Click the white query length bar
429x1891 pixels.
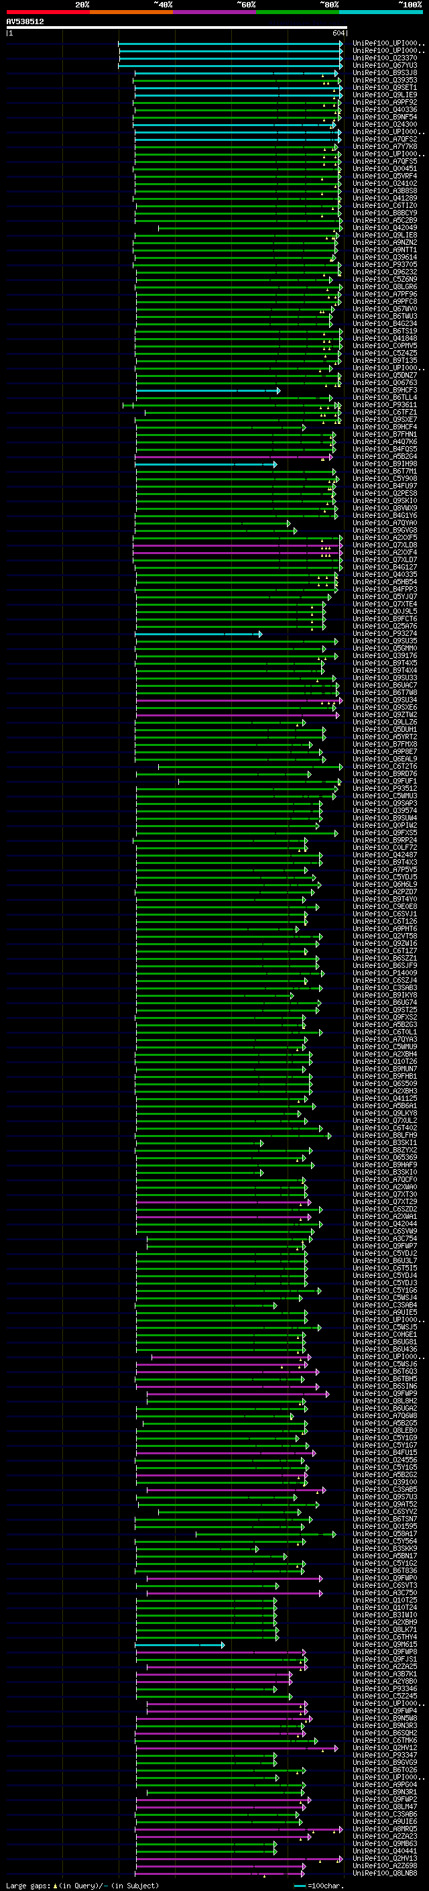point(177,28)
